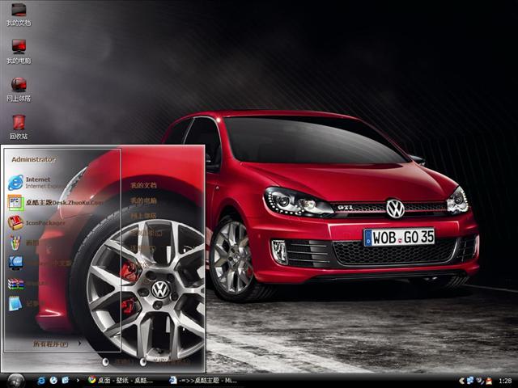Launch WinRAR stacked-books icon in start menu
Screen dimensions: 518x388
pos(27,283)
